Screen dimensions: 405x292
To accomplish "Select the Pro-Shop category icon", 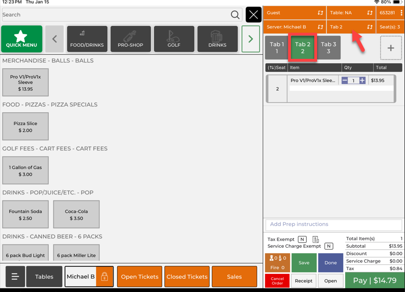I will click(x=130, y=39).
